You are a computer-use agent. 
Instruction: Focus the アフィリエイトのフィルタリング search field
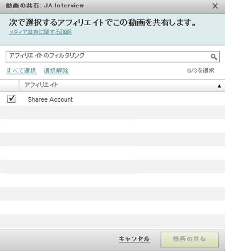[x=112, y=57]
